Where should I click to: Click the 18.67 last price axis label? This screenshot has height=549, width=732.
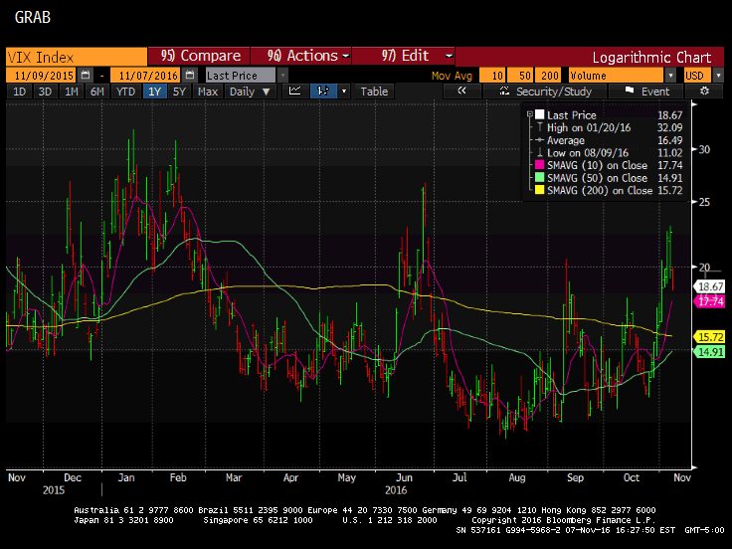coord(710,286)
